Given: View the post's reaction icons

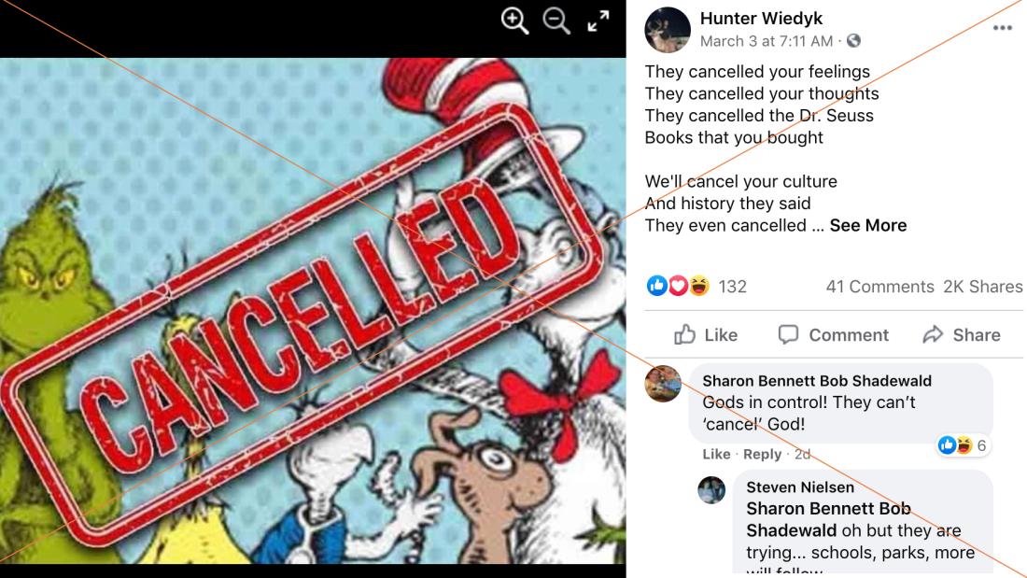Looking at the screenshot, I should click(x=678, y=286).
